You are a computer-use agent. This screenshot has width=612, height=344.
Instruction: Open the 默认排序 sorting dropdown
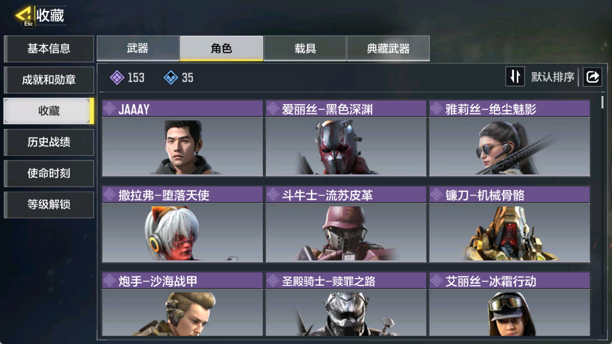point(553,77)
